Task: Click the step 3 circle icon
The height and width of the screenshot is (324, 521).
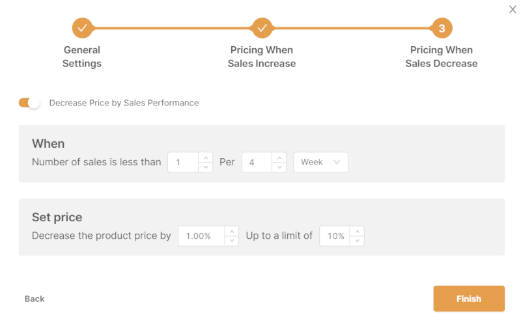Action: coord(442,28)
